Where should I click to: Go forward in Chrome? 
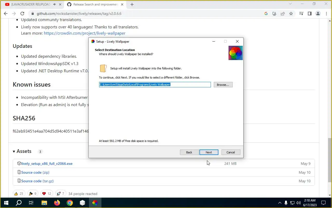pyautogui.click(x=14, y=14)
